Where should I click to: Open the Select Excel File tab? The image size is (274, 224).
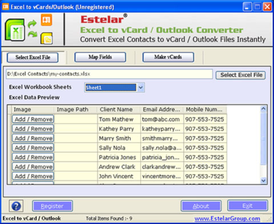(x=33, y=57)
